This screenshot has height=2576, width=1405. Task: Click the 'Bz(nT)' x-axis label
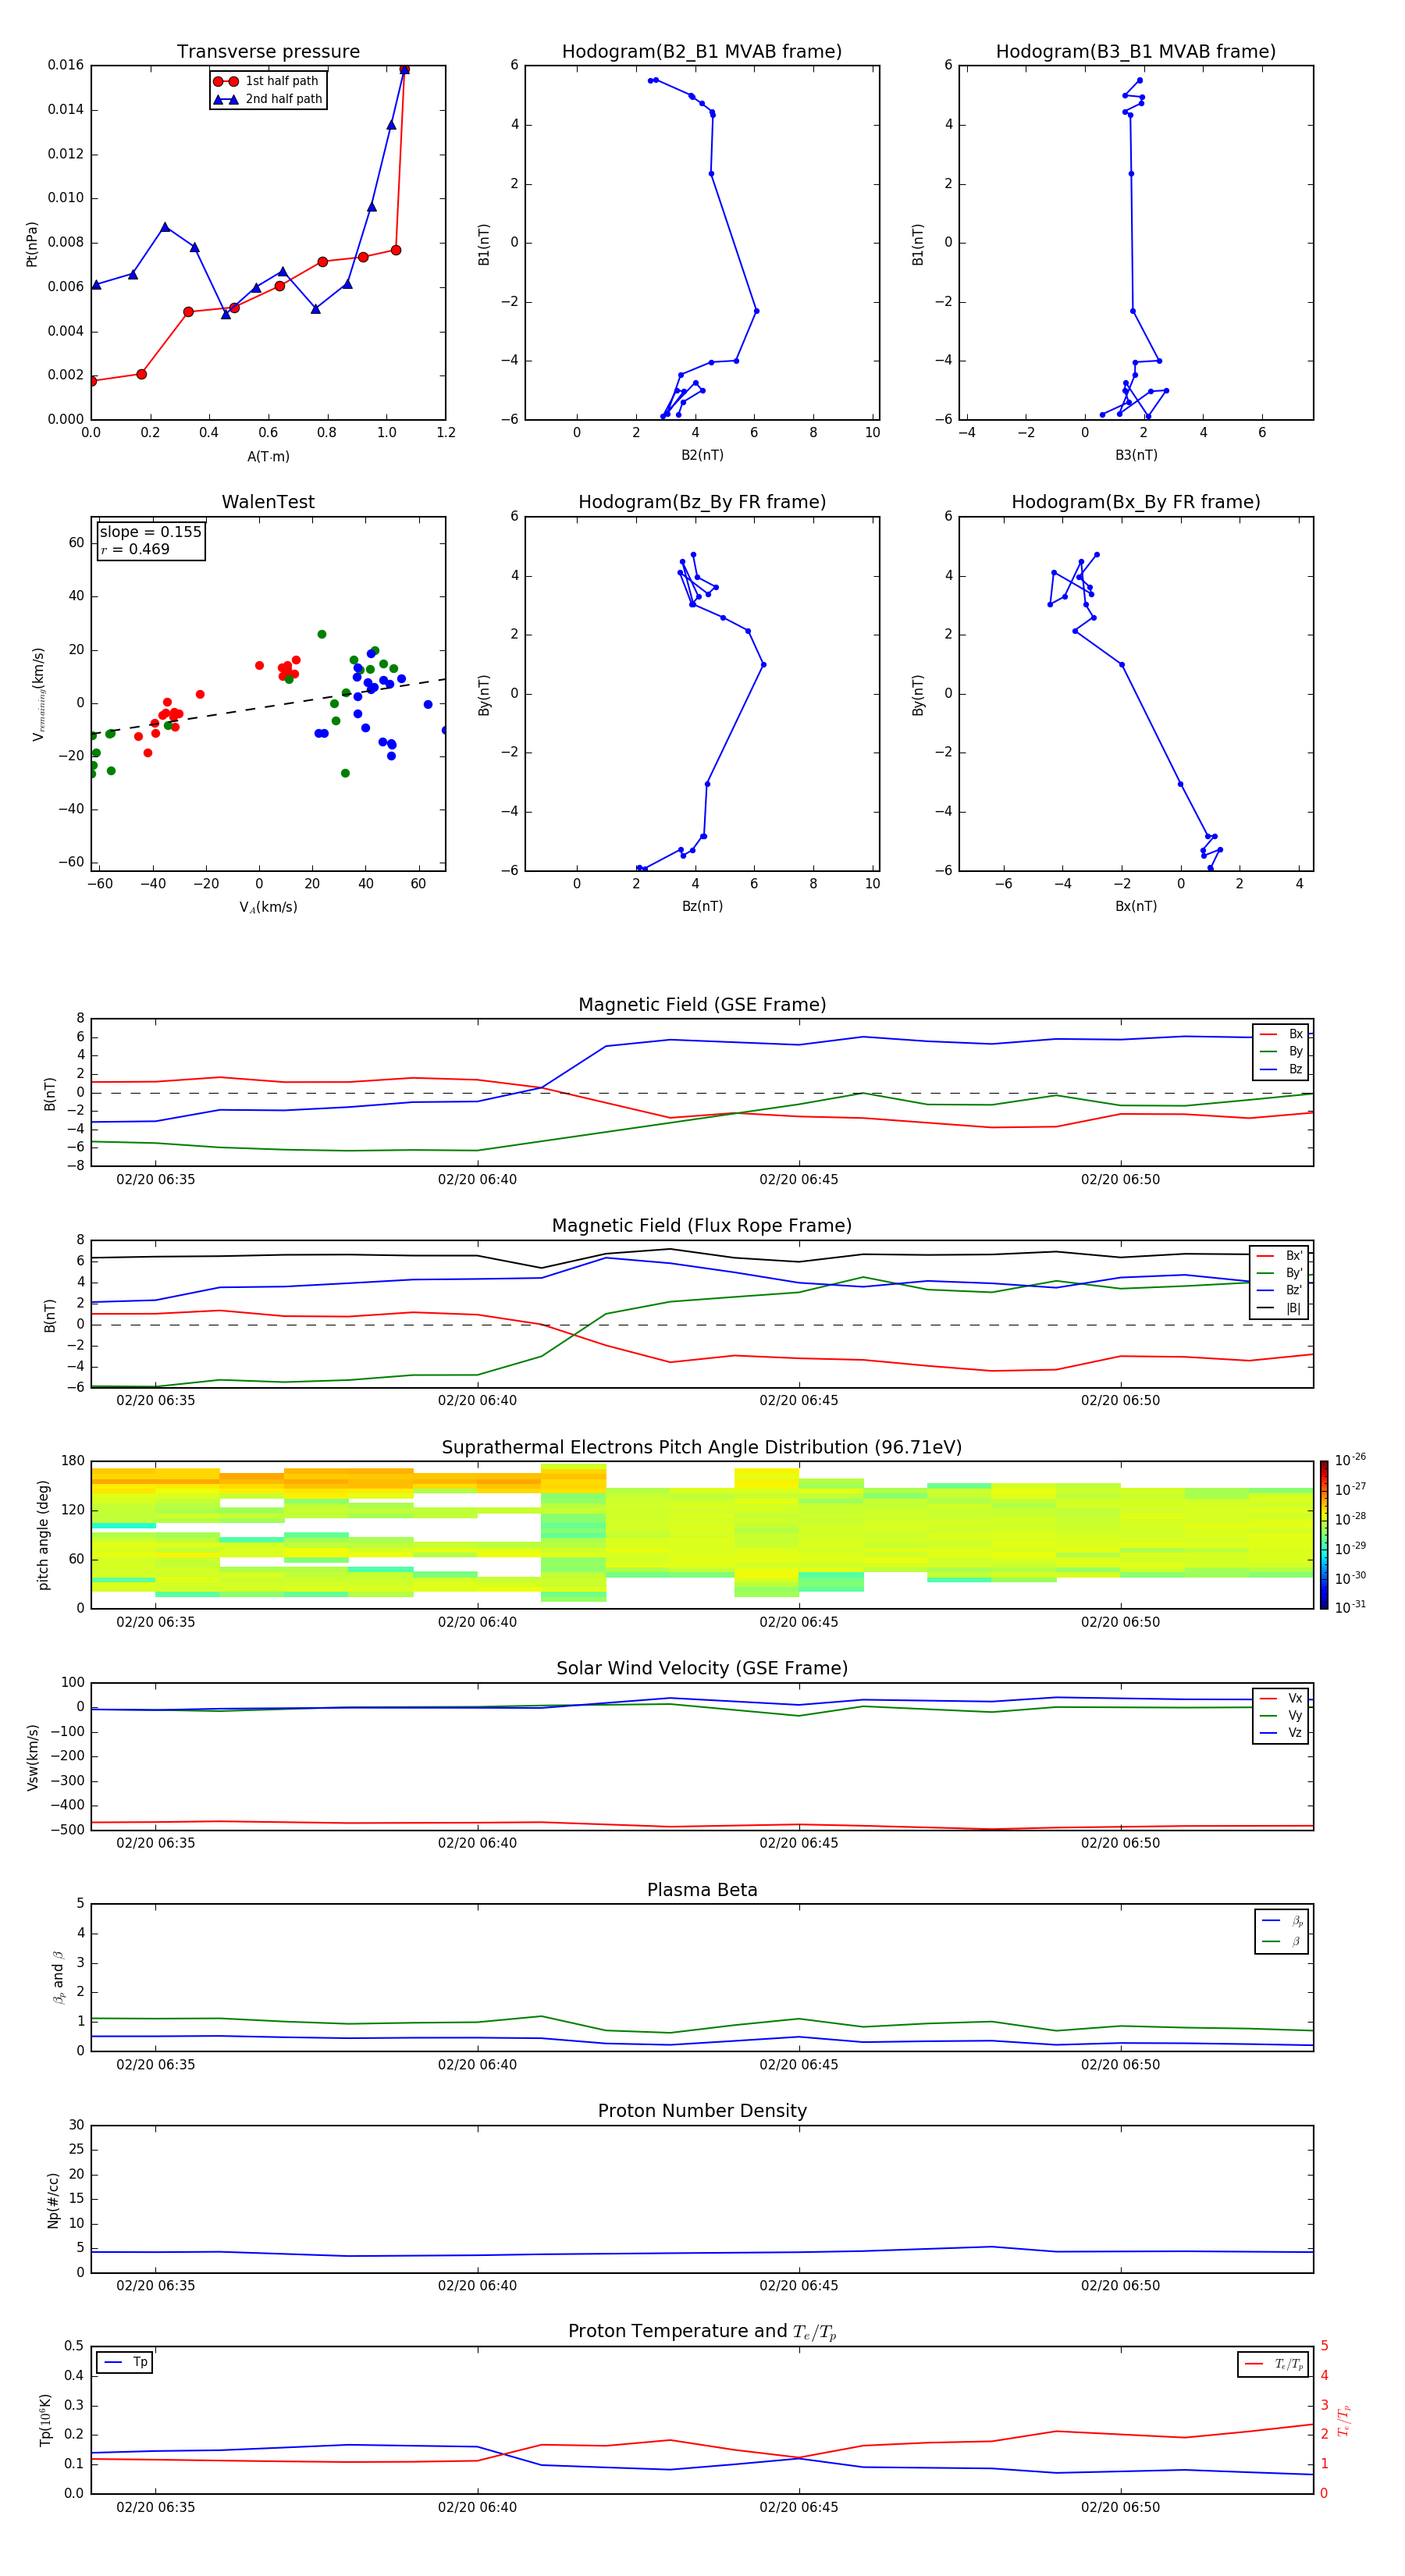pyautogui.click(x=702, y=906)
